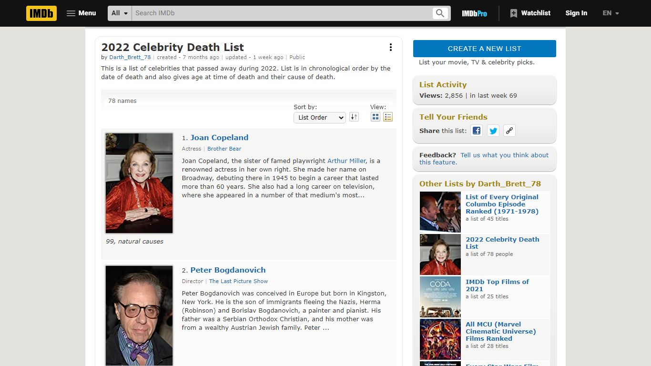651x366 pixels.
Task: Click the magnifying glass search icon
Action: pyautogui.click(x=440, y=13)
